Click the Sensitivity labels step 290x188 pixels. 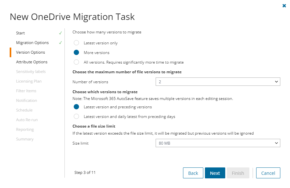click(x=31, y=72)
